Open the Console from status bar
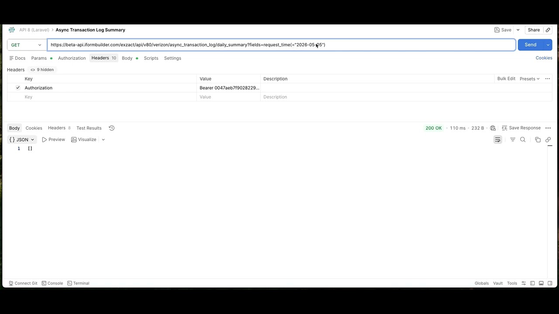The width and height of the screenshot is (559, 314). 52,283
